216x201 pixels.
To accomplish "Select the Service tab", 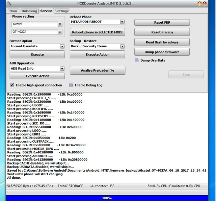I will click(46, 11).
